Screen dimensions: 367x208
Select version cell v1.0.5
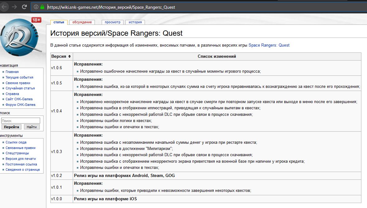tap(62, 83)
